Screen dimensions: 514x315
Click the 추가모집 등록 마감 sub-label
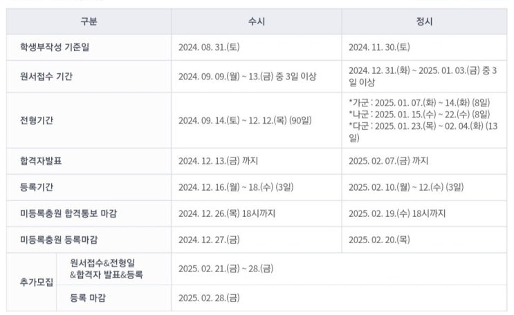88,298
